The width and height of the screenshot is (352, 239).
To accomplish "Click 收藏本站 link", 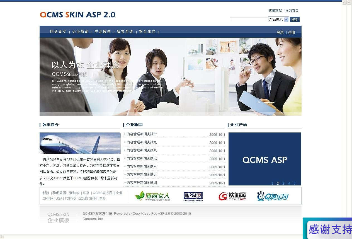I will click(x=275, y=11).
